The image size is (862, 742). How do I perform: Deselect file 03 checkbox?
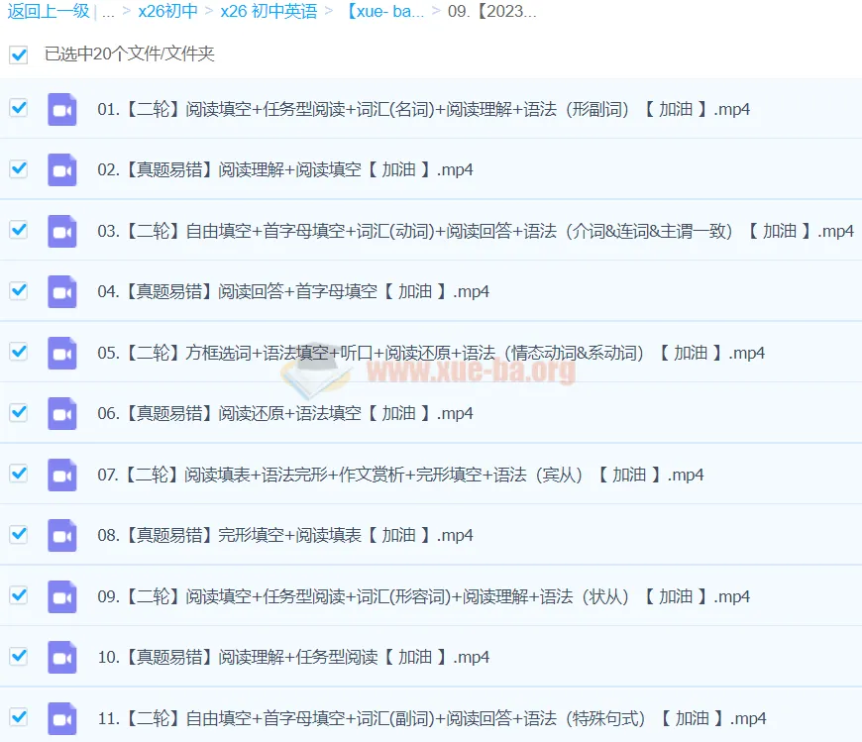click(19, 229)
